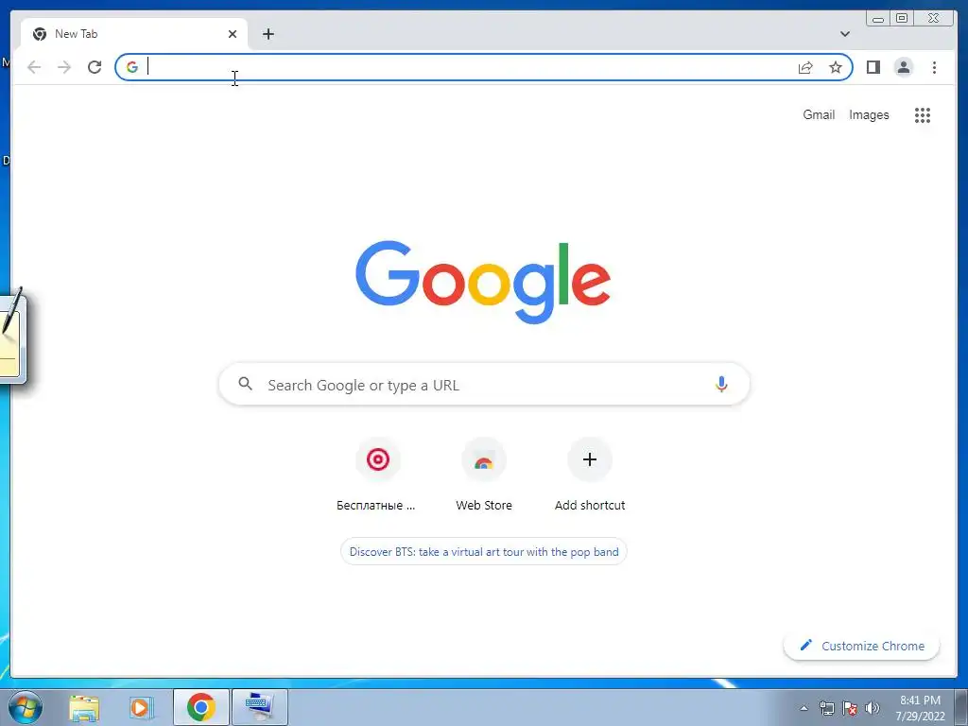Screen dimensions: 968x726
Task: Open the Web Store shortcut
Action: [483, 475]
